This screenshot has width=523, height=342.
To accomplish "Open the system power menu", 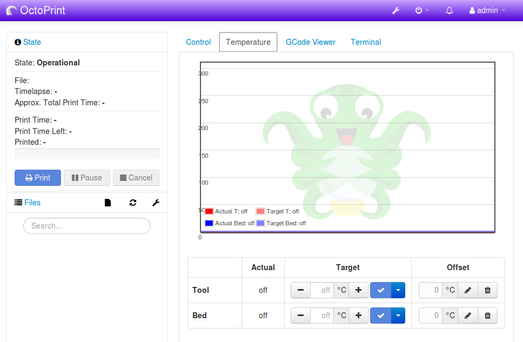I will 421,11.
